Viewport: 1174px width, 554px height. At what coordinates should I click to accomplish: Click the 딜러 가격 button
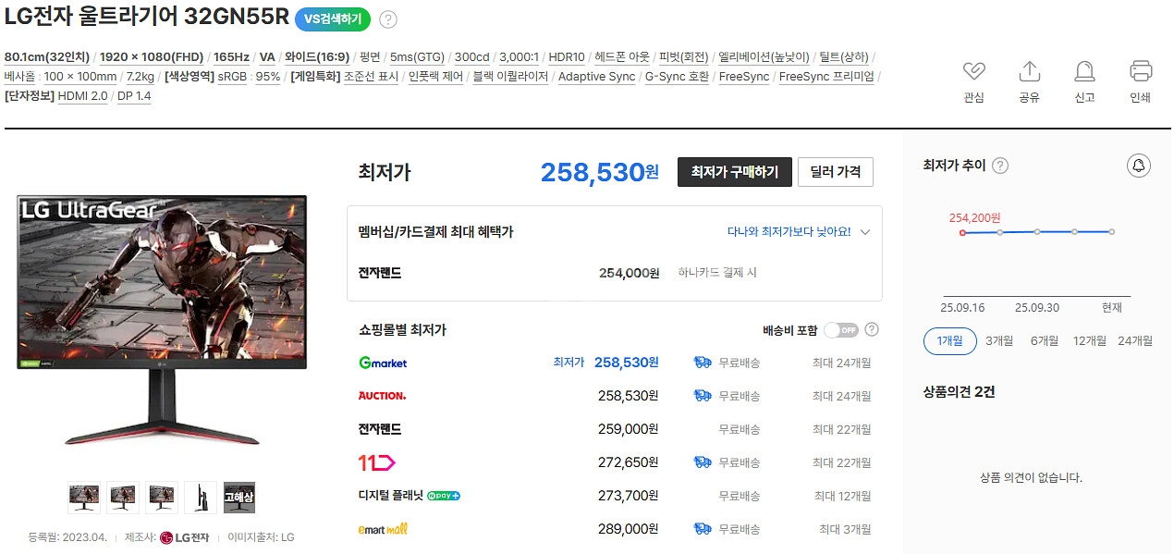click(835, 172)
